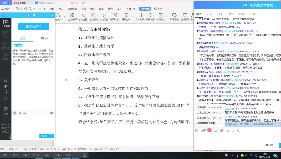281x159 pixels.
Task: Save the document with the save icon
Action: coord(17,9)
